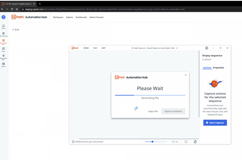Open a new browser tab

pos(40,4)
